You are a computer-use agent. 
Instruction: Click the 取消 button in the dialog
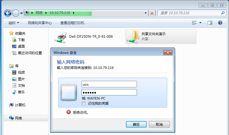(x=159, y=124)
